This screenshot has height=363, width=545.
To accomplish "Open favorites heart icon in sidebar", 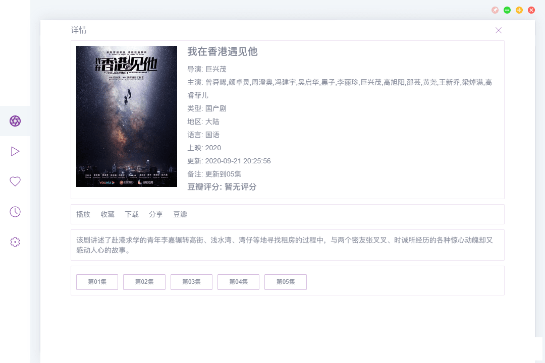I will pyautogui.click(x=15, y=181).
